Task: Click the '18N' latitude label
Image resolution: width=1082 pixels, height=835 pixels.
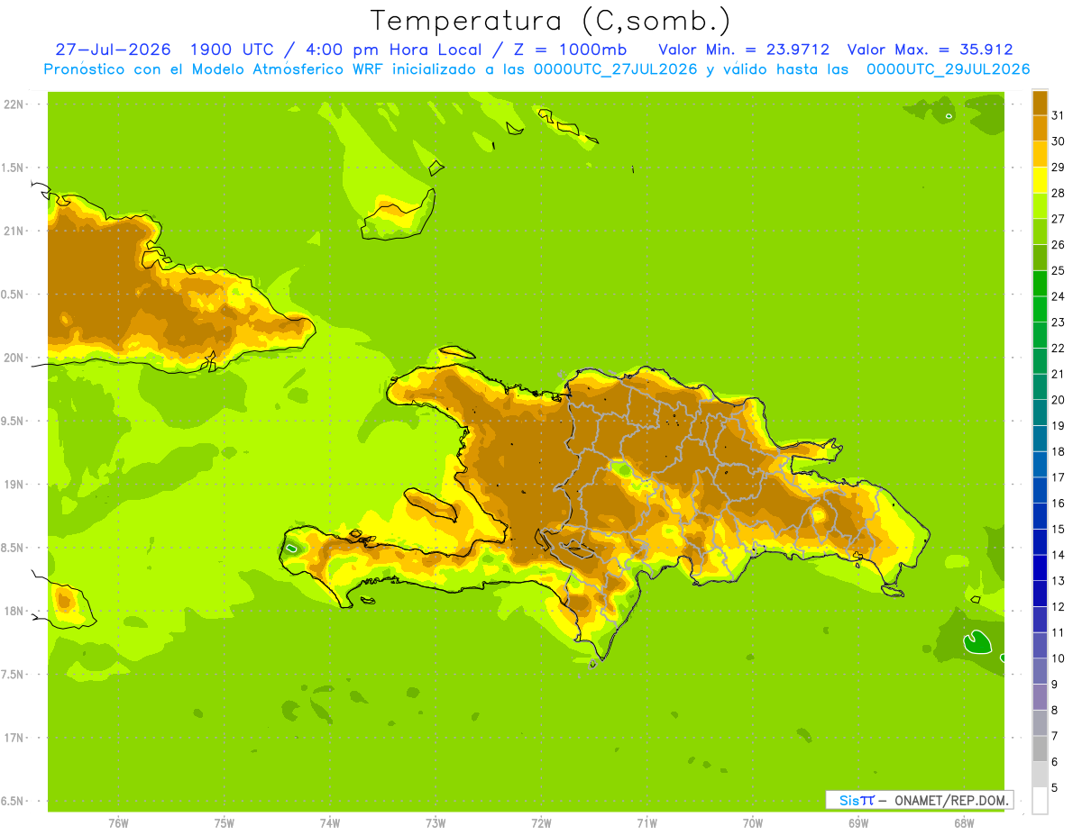Action: 13,611
